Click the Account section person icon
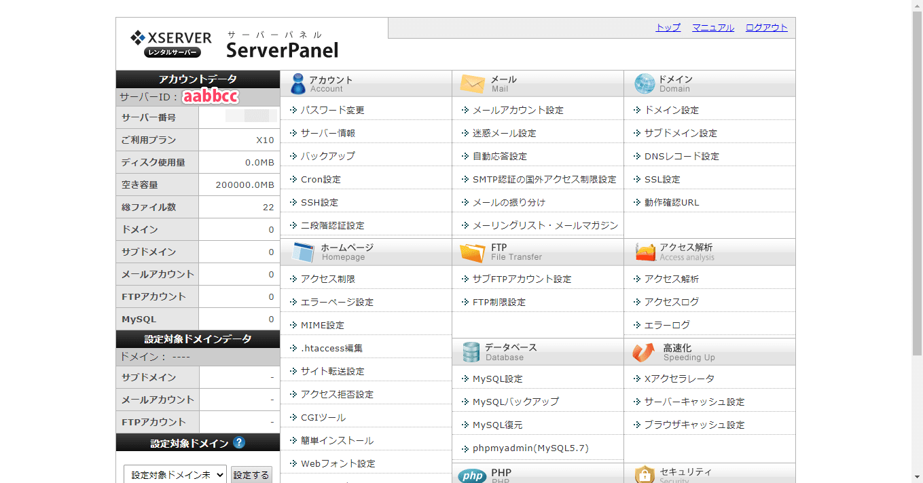 coord(297,83)
